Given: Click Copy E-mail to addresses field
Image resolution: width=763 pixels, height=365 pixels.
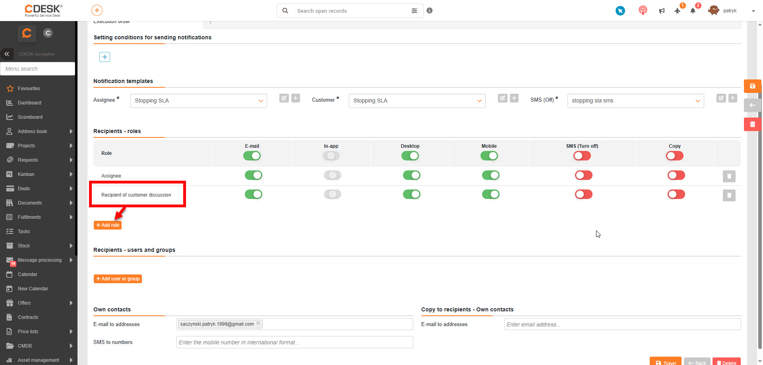Looking at the screenshot, I should (x=622, y=324).
